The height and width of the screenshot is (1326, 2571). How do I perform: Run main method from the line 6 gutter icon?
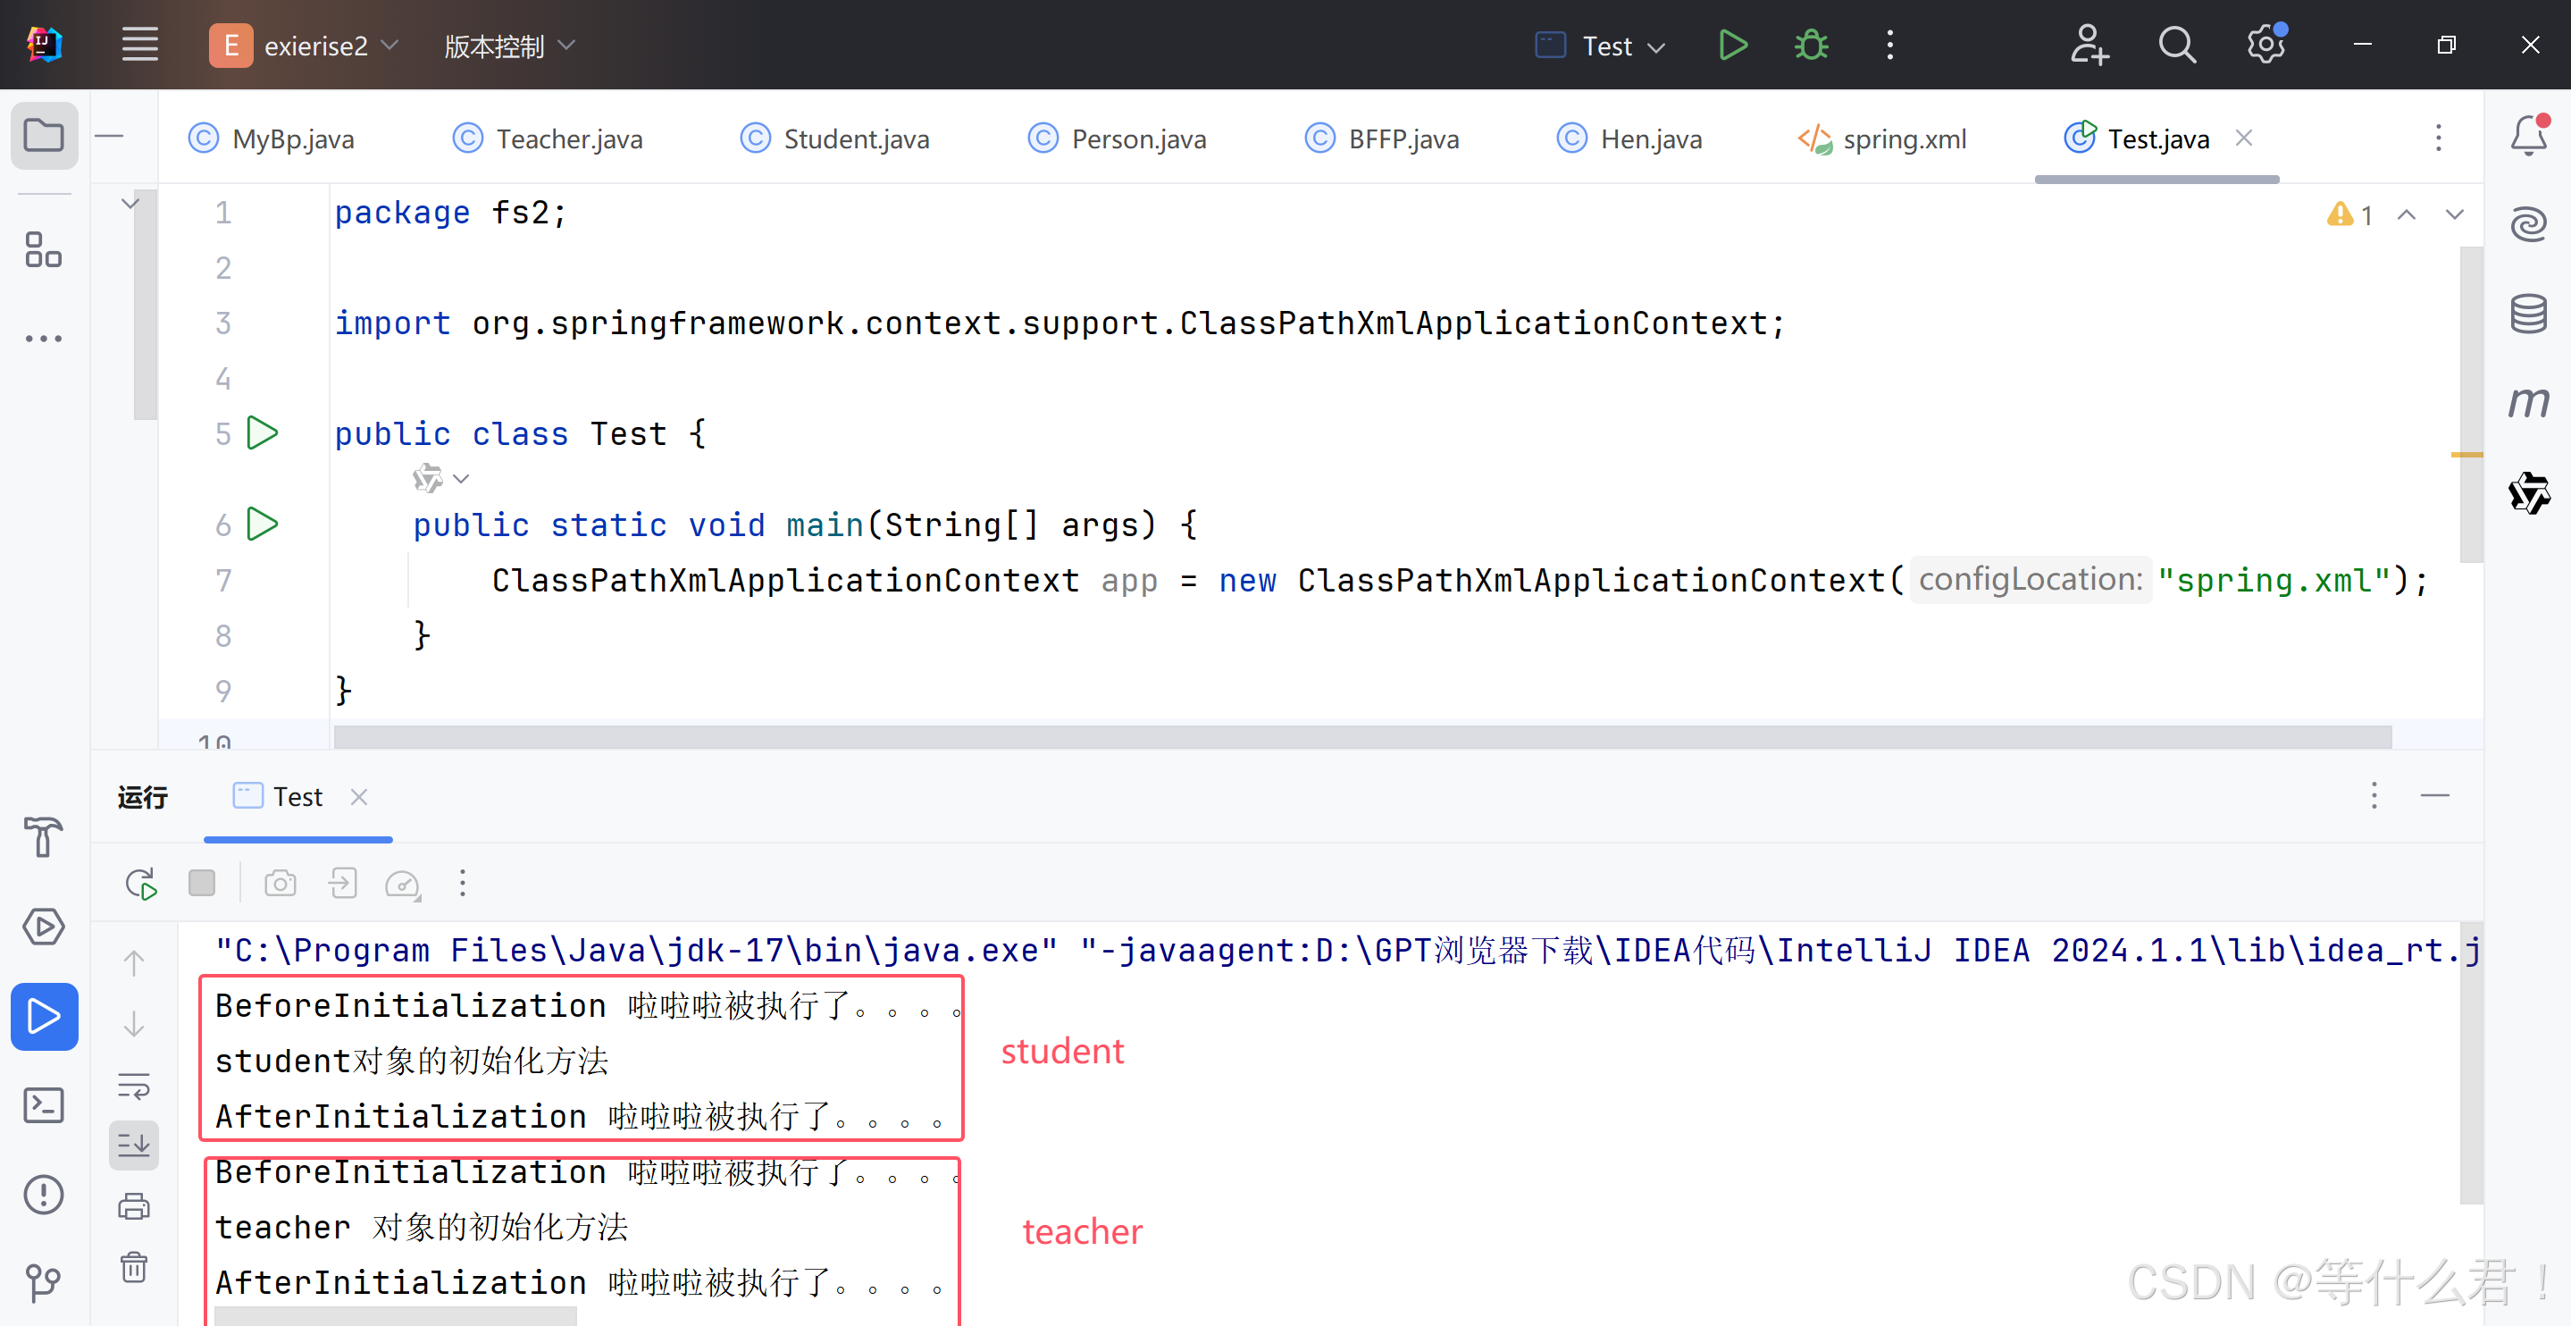[x=263, y=525]
